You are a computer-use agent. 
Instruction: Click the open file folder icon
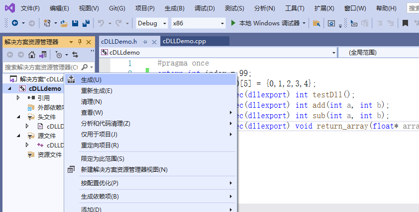coord(64,23)
